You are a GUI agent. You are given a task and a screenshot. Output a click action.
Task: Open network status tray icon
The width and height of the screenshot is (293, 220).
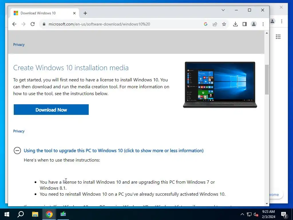pos(249,214)
